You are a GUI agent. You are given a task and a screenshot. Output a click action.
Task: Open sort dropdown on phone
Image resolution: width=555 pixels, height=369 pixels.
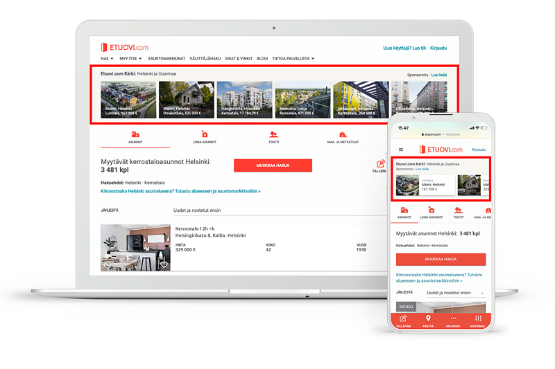456,293
